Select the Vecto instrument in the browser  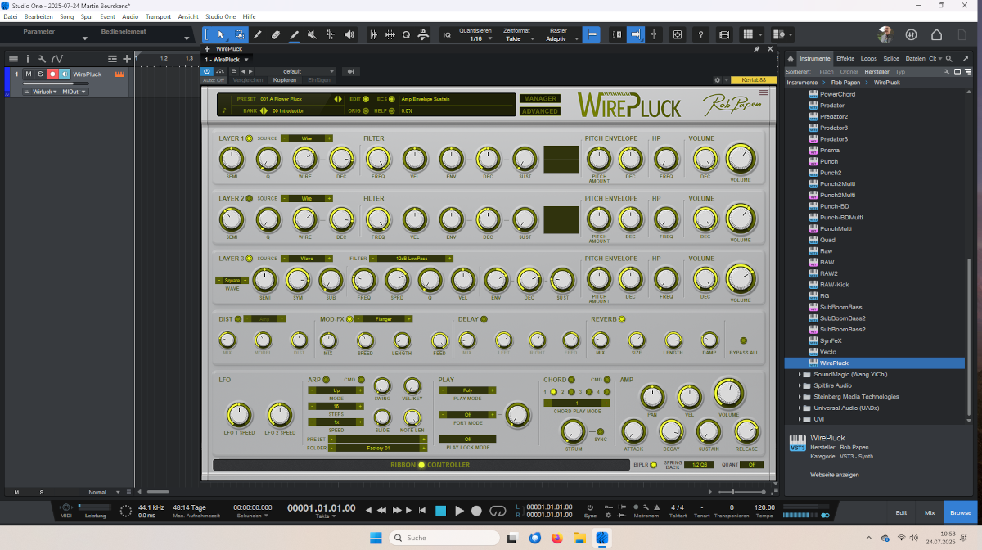pyautogui.click(x=827, y=352)
